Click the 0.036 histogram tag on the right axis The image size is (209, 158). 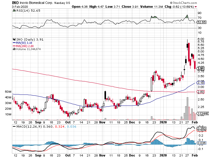click(x=201, y=143)
